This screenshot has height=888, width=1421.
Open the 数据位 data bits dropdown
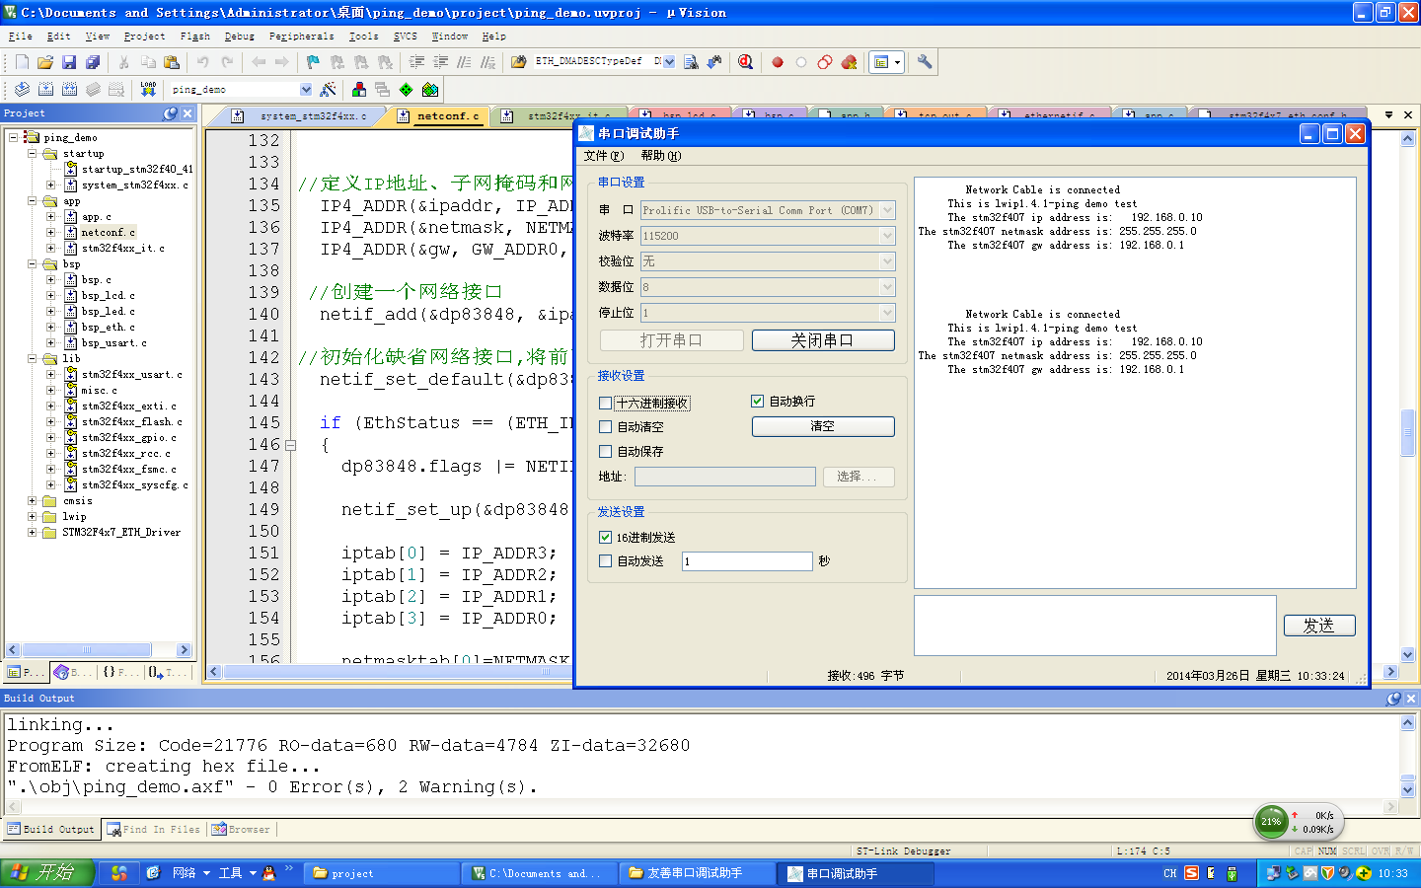[887, 287]
